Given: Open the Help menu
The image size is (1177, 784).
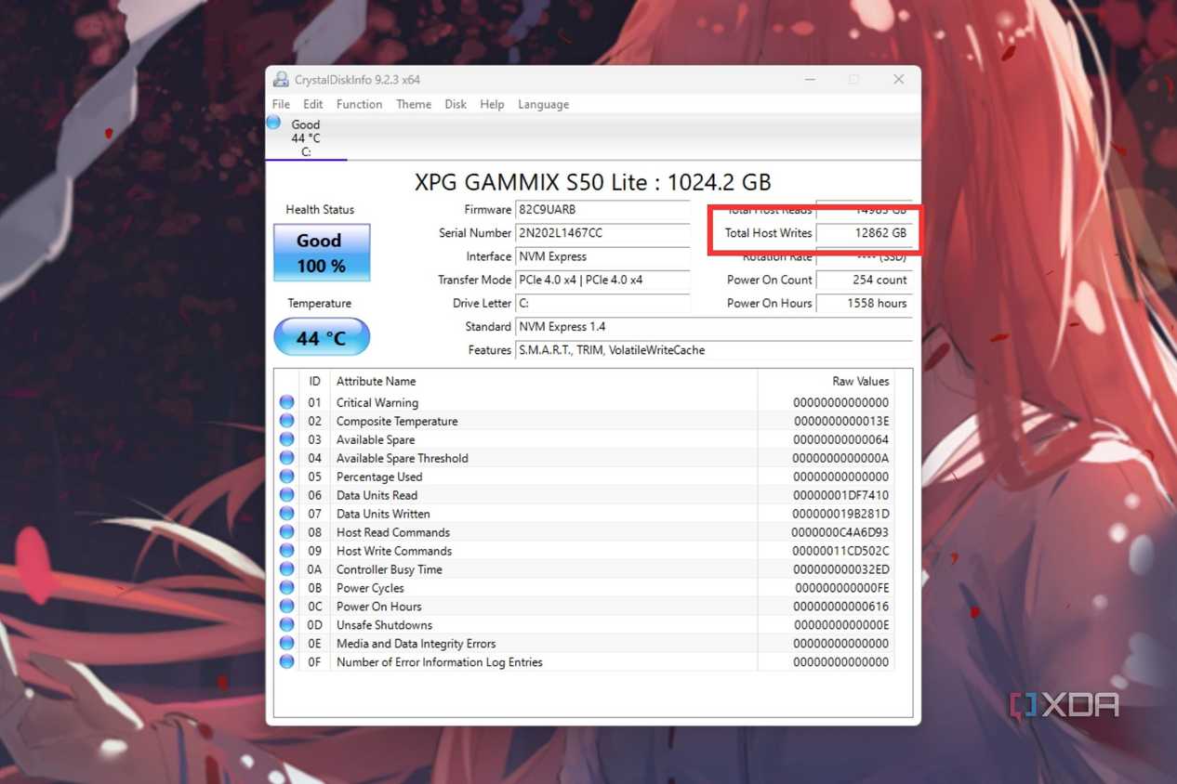Looking at the screenshot, I should click(x=492, y=104).
